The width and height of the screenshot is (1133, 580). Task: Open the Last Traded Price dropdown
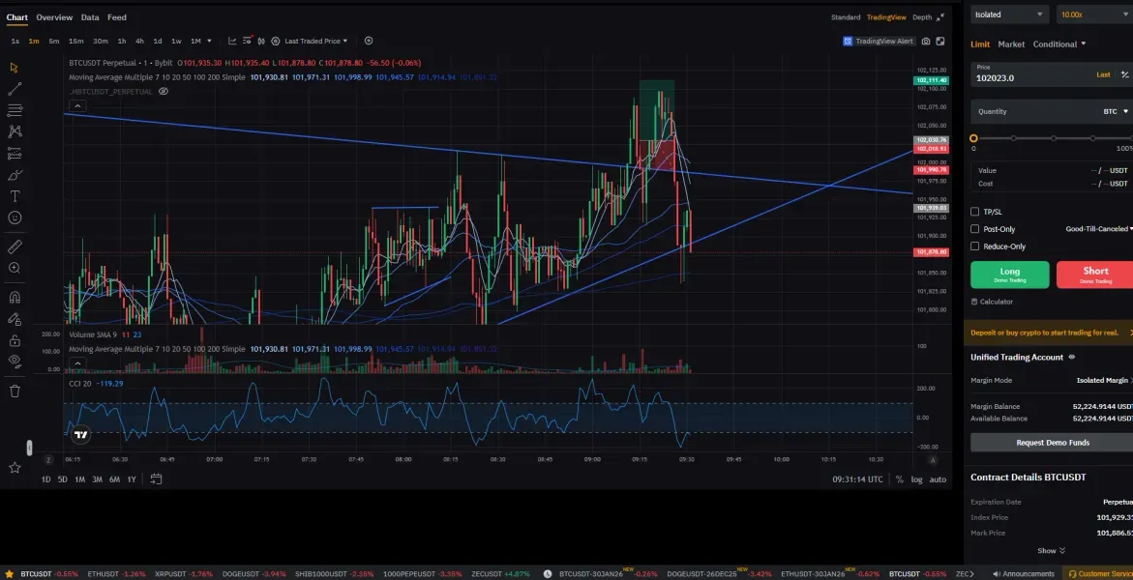(315, 42)
